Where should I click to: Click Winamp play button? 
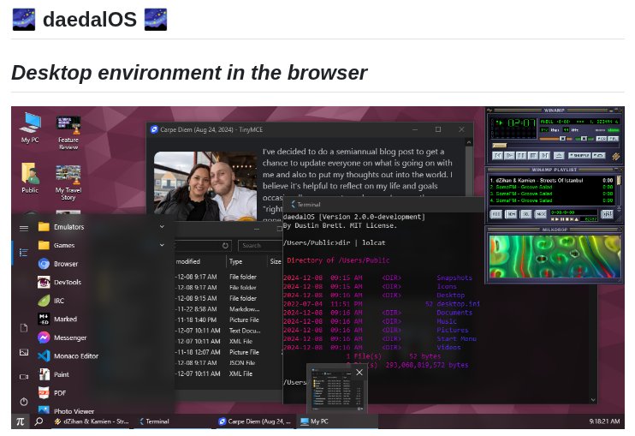[x=509, y=156]
